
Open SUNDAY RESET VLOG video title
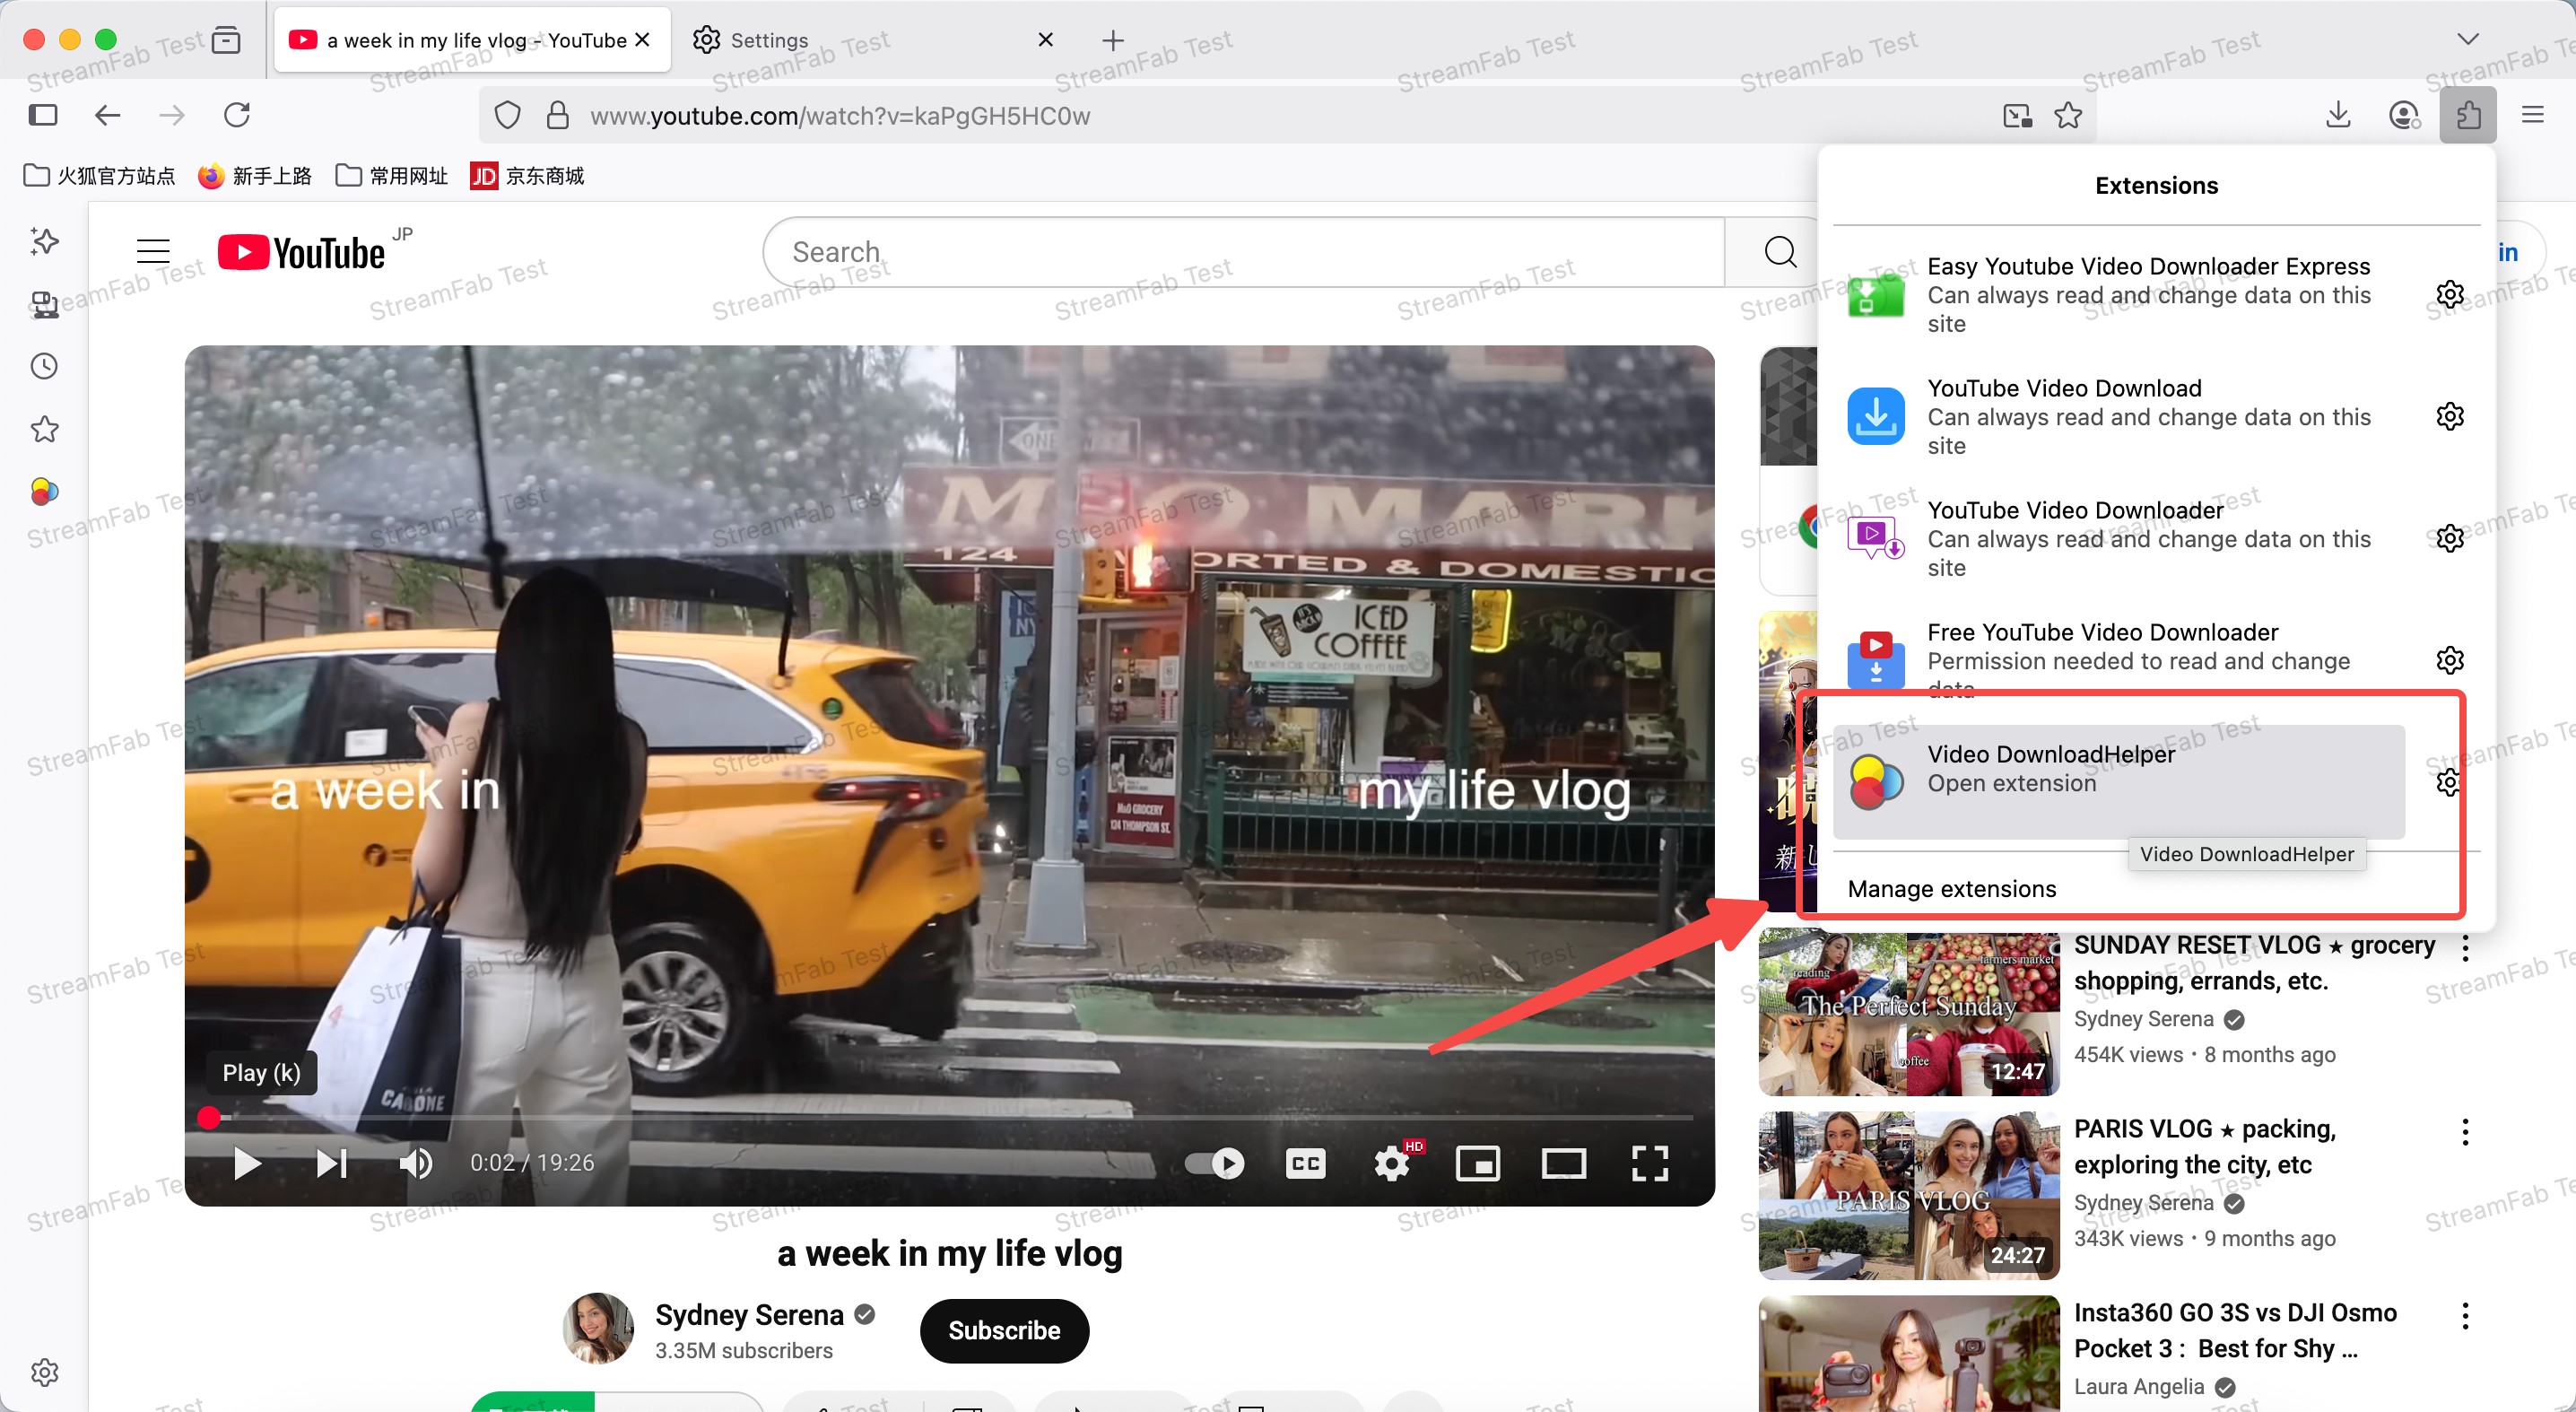coord(2254,962)
